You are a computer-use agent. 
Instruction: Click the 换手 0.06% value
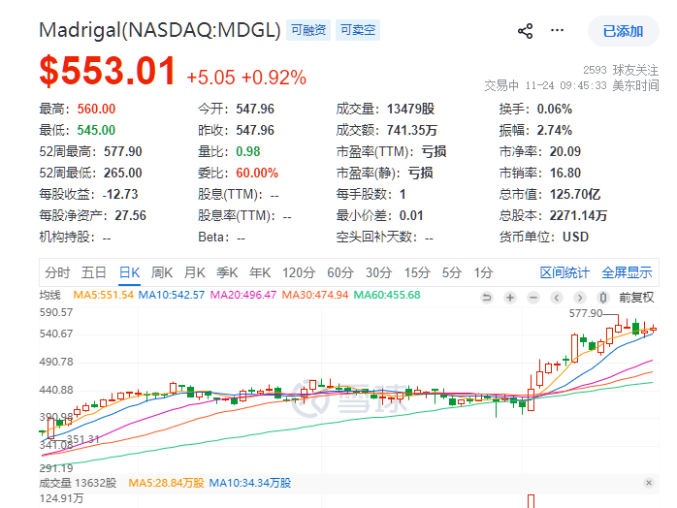555,109
